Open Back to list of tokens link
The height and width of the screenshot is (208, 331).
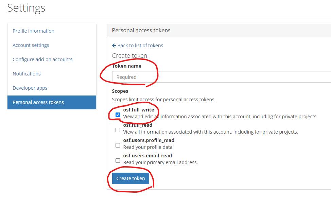(x=140, y=46)
